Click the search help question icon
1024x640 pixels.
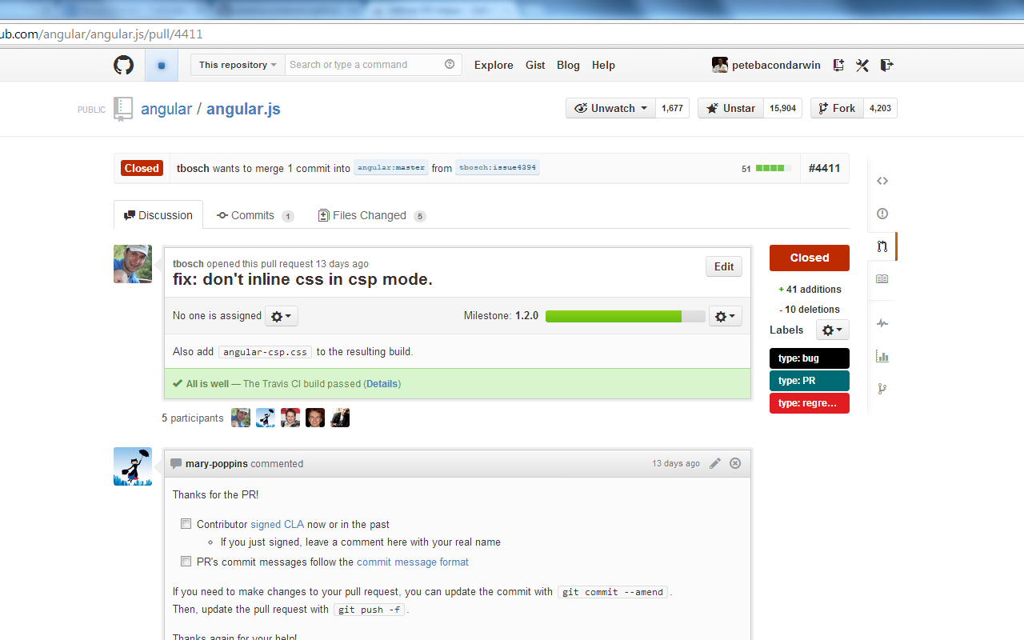450,65
